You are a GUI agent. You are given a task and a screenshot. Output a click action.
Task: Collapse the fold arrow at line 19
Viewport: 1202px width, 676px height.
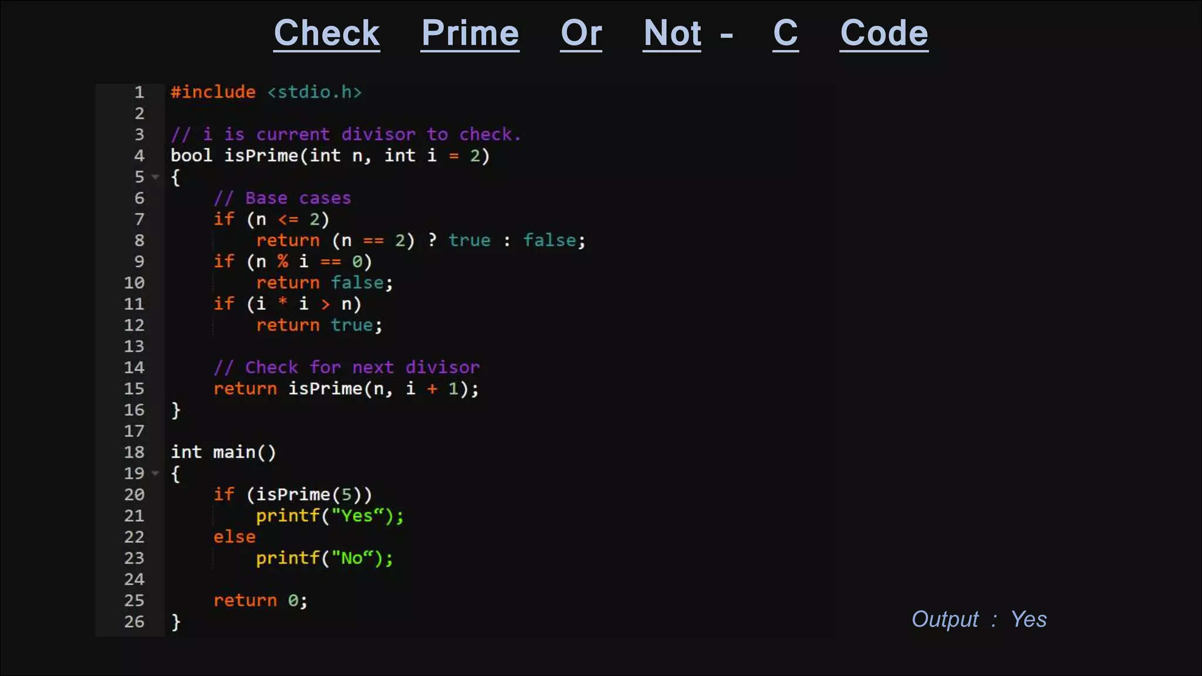tap(155, 473)
